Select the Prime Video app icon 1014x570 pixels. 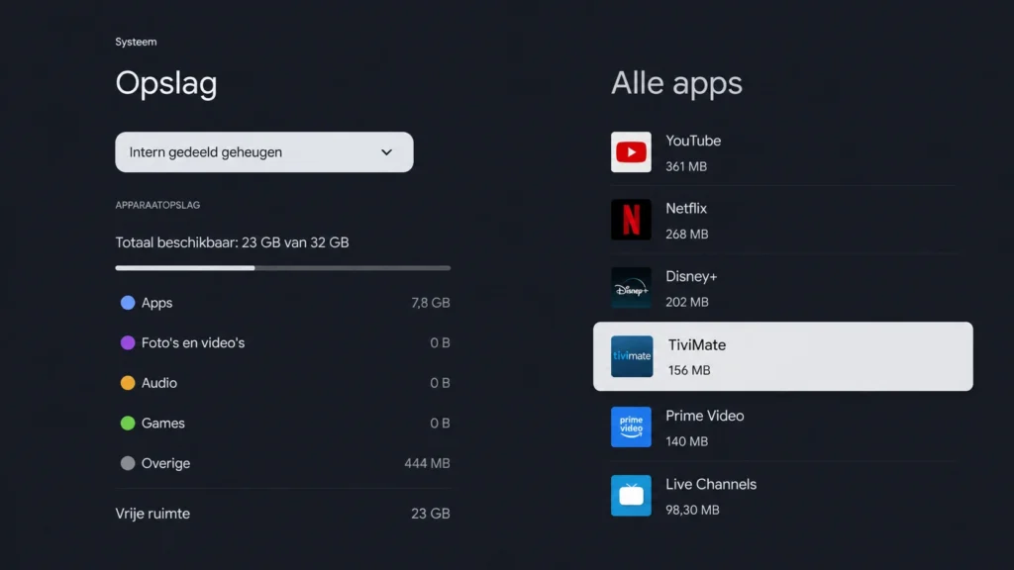[631, 427]
